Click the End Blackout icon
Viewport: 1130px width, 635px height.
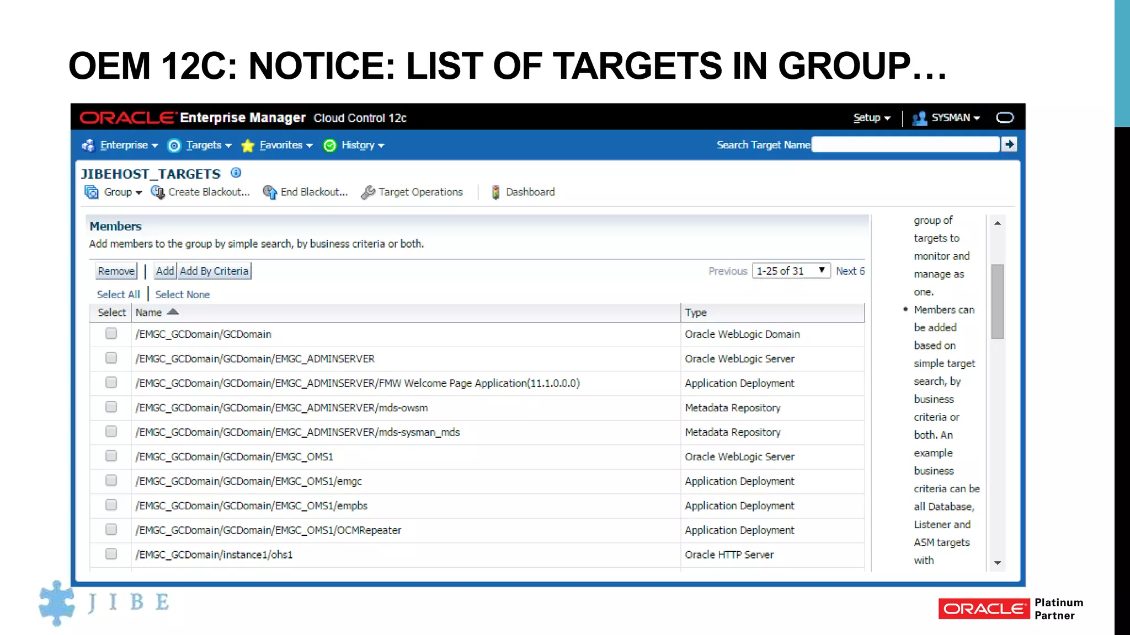(x=270, y=192)
